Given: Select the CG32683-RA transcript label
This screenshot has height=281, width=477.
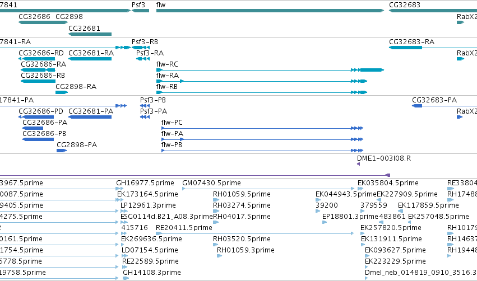Looking at the screenshot, I should (411, 41).
